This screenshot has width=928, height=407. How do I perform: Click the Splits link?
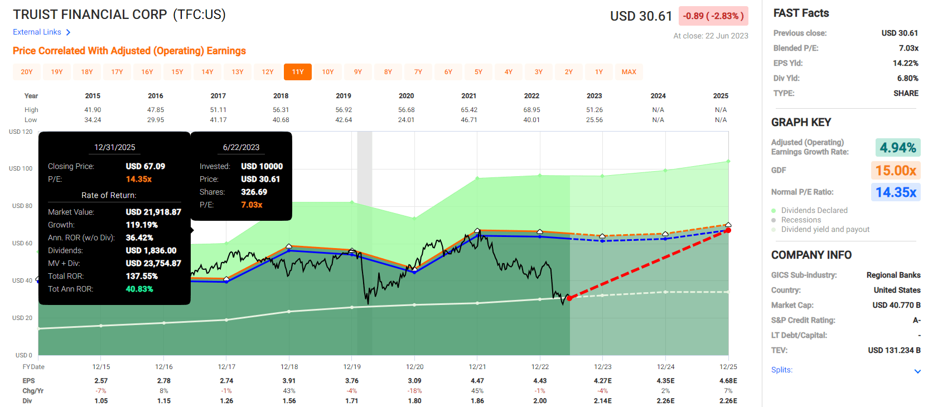[x=782, y=370]
